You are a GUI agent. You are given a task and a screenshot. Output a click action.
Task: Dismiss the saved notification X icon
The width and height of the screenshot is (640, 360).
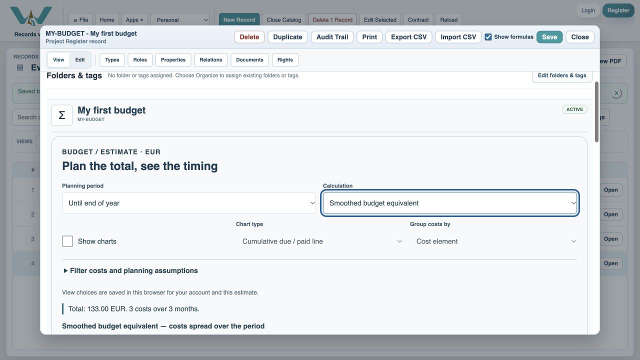point(616,93)
